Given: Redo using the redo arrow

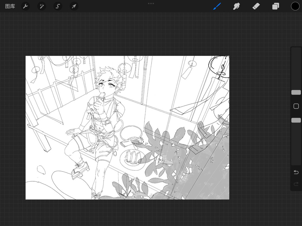Looking at the screenshot, I should [x=296, y=184].
